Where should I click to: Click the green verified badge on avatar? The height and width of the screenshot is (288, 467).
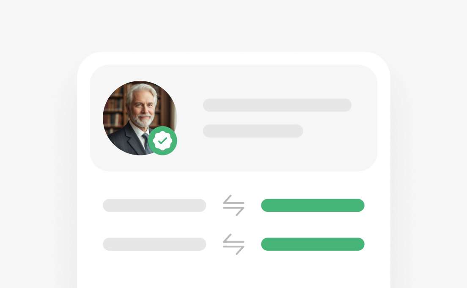(162, 141)
